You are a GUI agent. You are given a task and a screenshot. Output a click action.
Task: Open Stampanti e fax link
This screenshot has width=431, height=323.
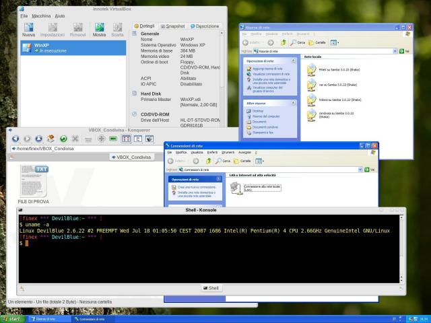pyautogui.click(x=263, y=133)
